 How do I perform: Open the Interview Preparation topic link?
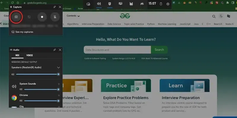(93, 24)
